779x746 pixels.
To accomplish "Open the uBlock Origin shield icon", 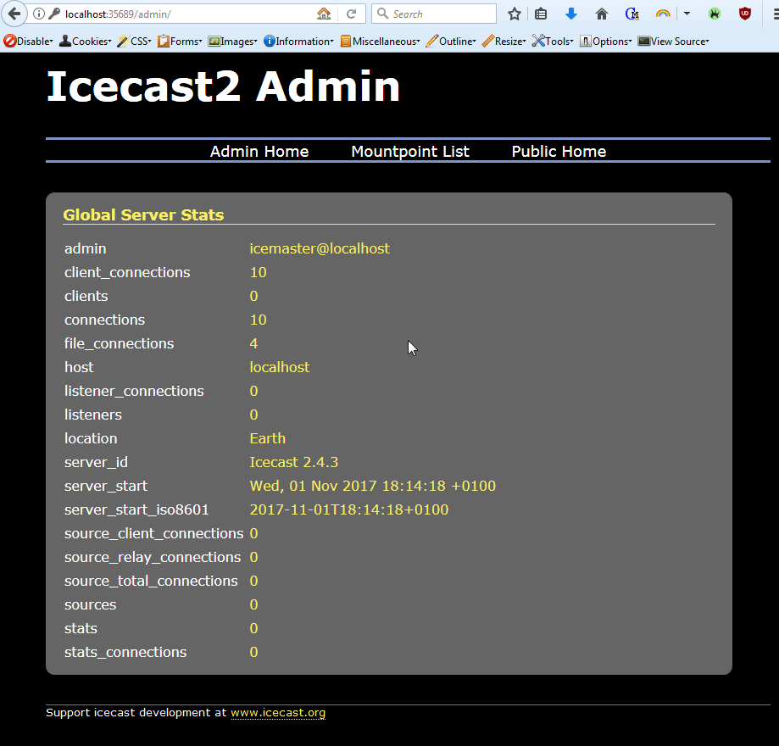I will (x=745, y=14).
